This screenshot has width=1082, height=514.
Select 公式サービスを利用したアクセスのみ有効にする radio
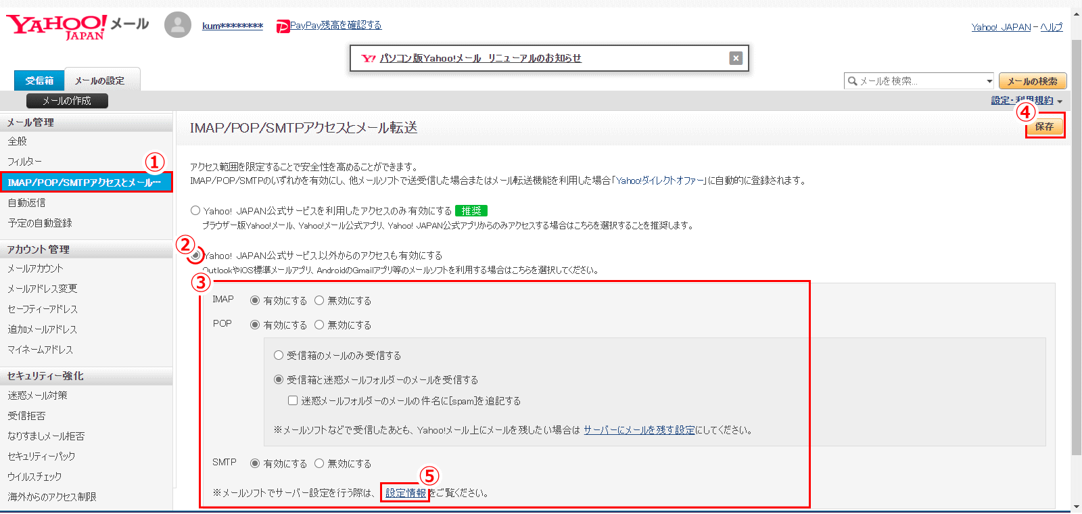195,210
